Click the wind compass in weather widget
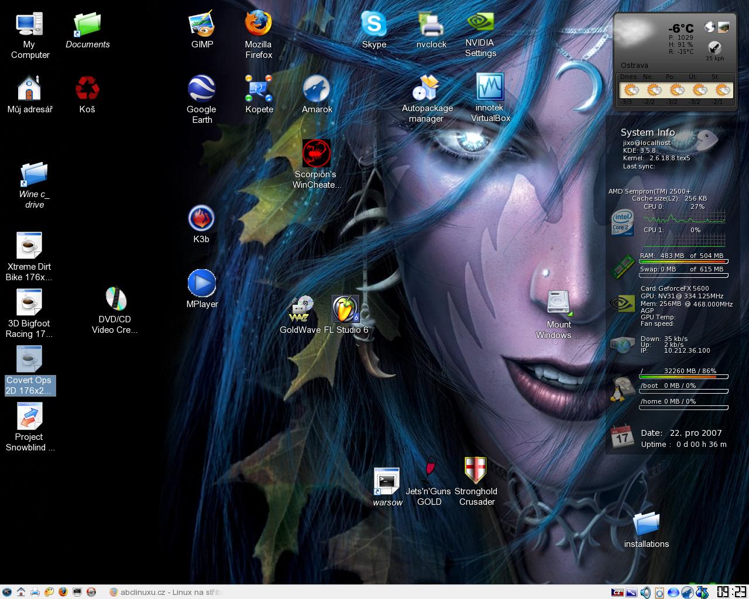Image resolution: width=749 pixels, height=599 pixels. pyautogui.click(x=714, y=48)
